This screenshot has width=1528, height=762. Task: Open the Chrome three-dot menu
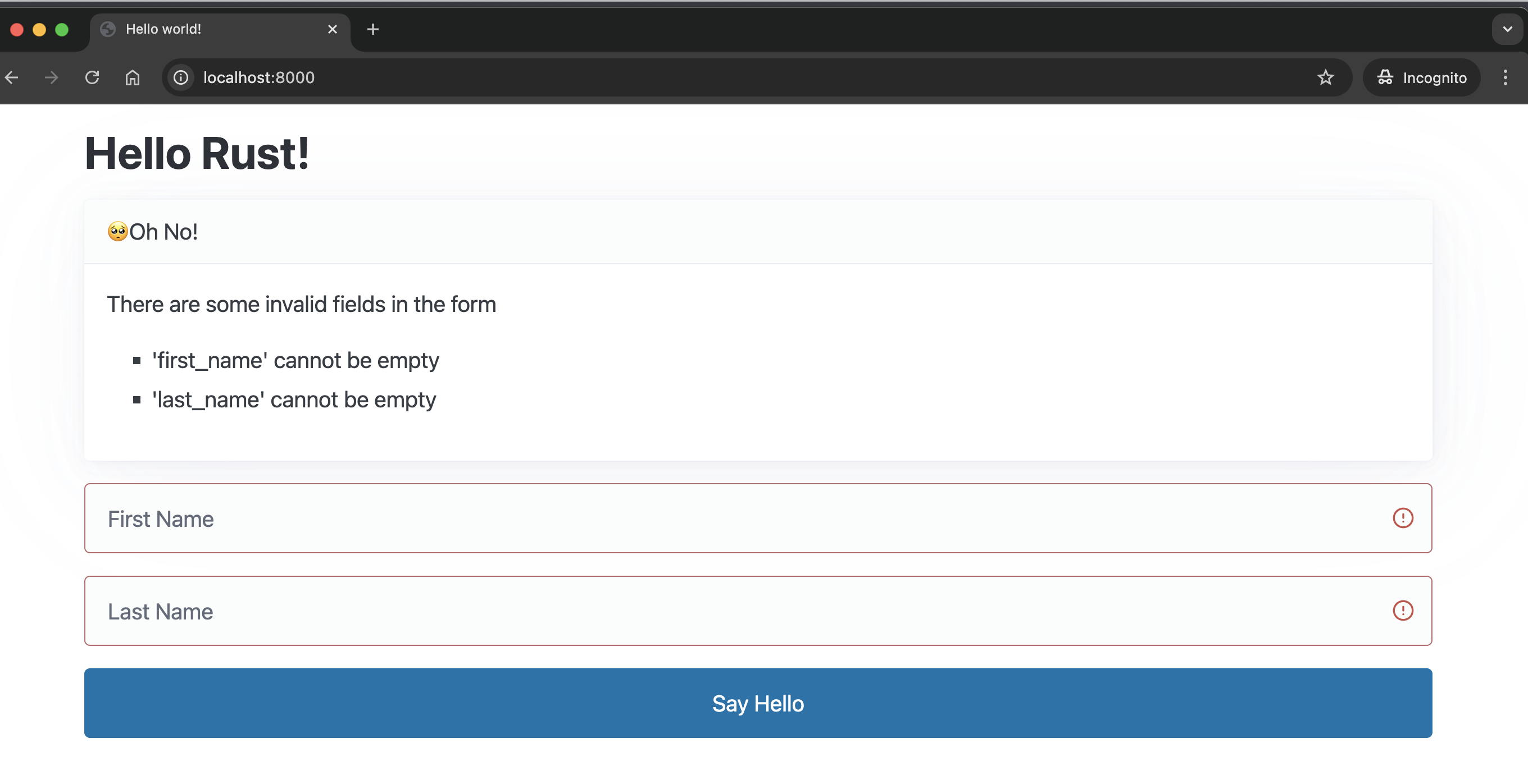1505,77
